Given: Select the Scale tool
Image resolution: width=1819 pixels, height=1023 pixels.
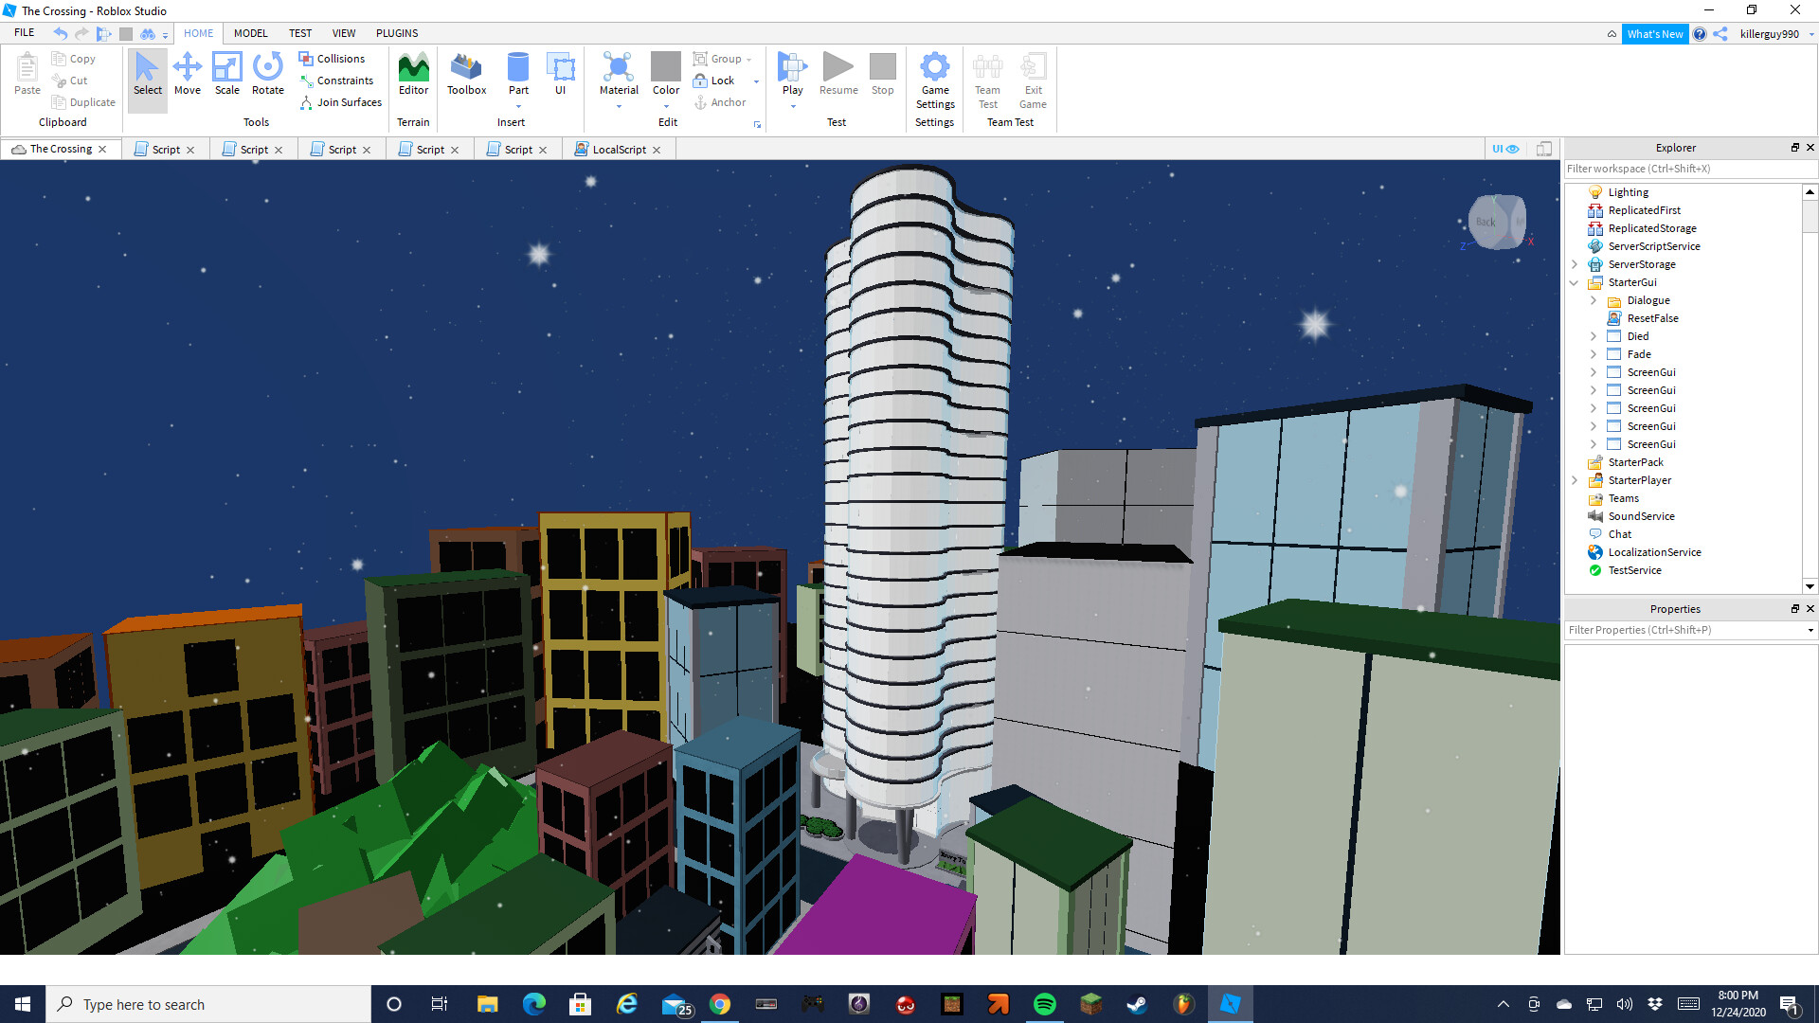Looking at the screenshot, I should pyautogui.click(x=227, y=74).
